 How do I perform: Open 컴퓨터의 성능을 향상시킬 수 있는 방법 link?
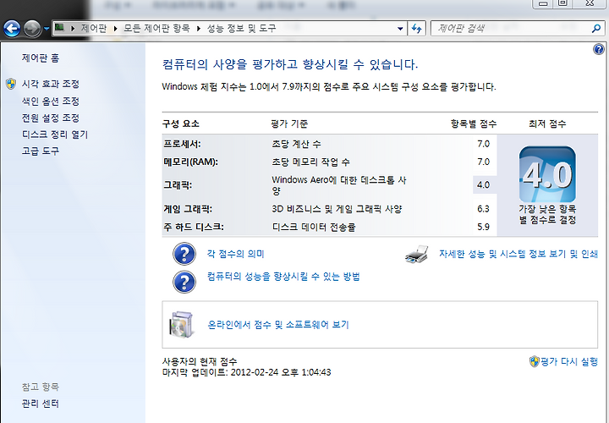(x=283, y=277)
